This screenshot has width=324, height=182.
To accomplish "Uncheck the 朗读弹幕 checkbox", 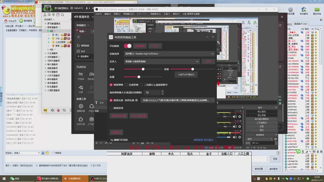I will click(111, 85).
